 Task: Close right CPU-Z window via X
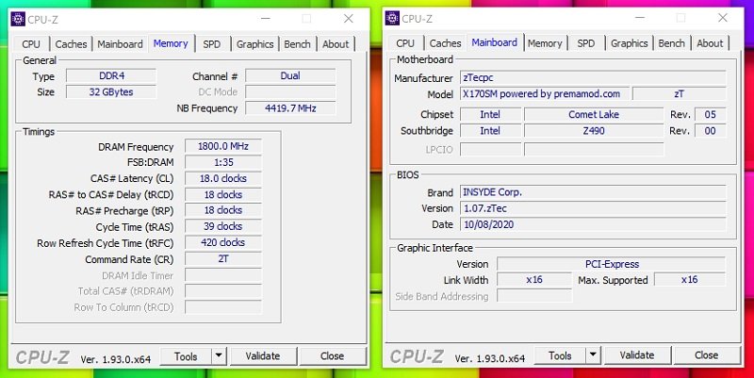click(x=723, y=18)
